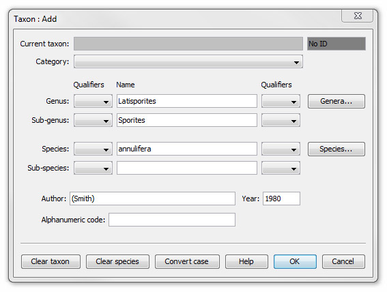387x292 pixels.
Task: Open Help for the taxon dialog
Action: tap(246, 262)
